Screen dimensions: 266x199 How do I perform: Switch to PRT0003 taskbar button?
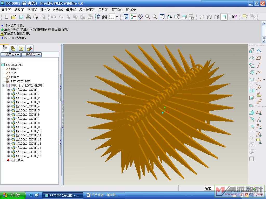point(63,195)
